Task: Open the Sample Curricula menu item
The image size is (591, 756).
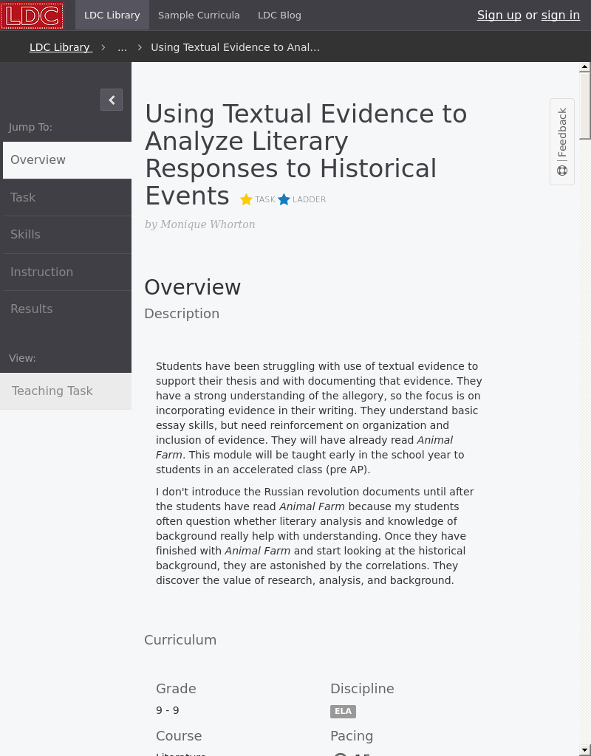Action: (199, 15)
